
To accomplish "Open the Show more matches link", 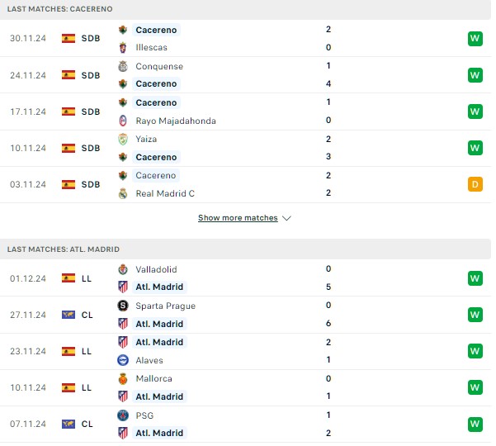I will pyautogui.click(x=238, y=218).
